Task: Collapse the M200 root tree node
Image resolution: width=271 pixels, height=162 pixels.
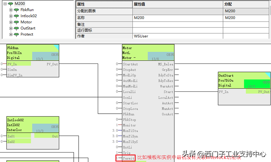Action: tap(5, 4)
